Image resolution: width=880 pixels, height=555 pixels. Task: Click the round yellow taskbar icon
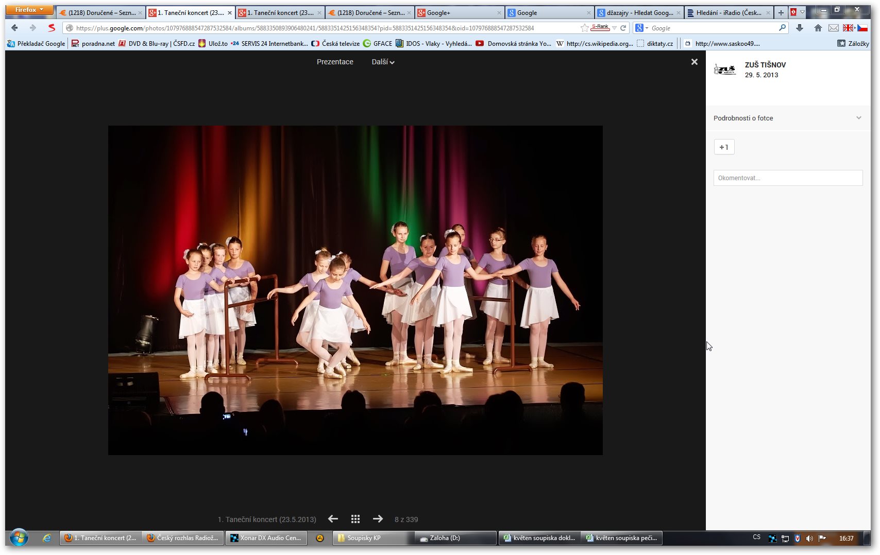pyautogui.click(x=320, y=538)
